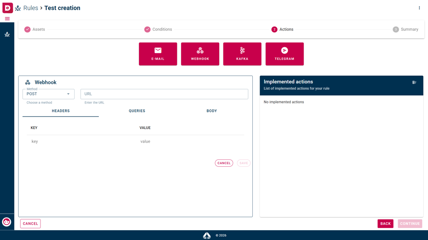Add a WEBHOOK action
The width and height of the screenshot is (428, 240).
point(200,54)
